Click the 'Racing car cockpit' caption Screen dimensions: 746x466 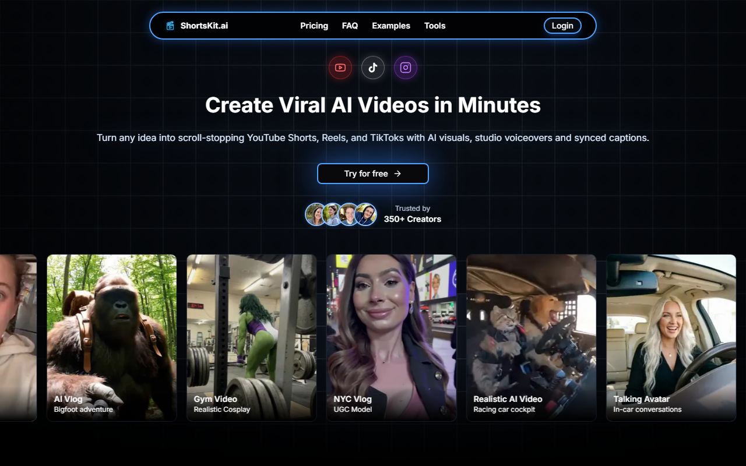504,409
